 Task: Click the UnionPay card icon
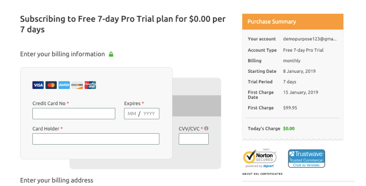coord(91,85)
